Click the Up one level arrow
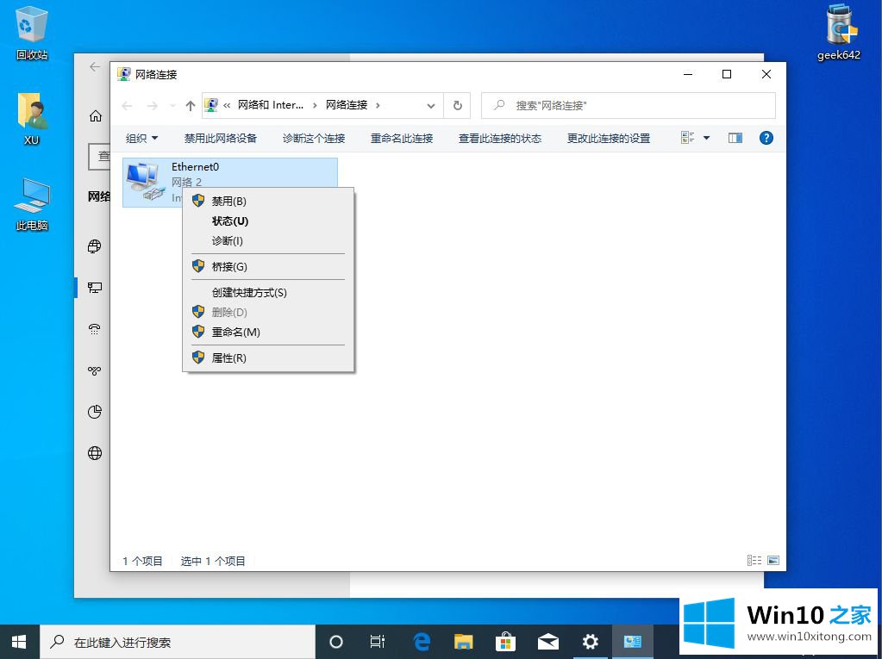This screenshot has width=882, height=659. (191, 106)
